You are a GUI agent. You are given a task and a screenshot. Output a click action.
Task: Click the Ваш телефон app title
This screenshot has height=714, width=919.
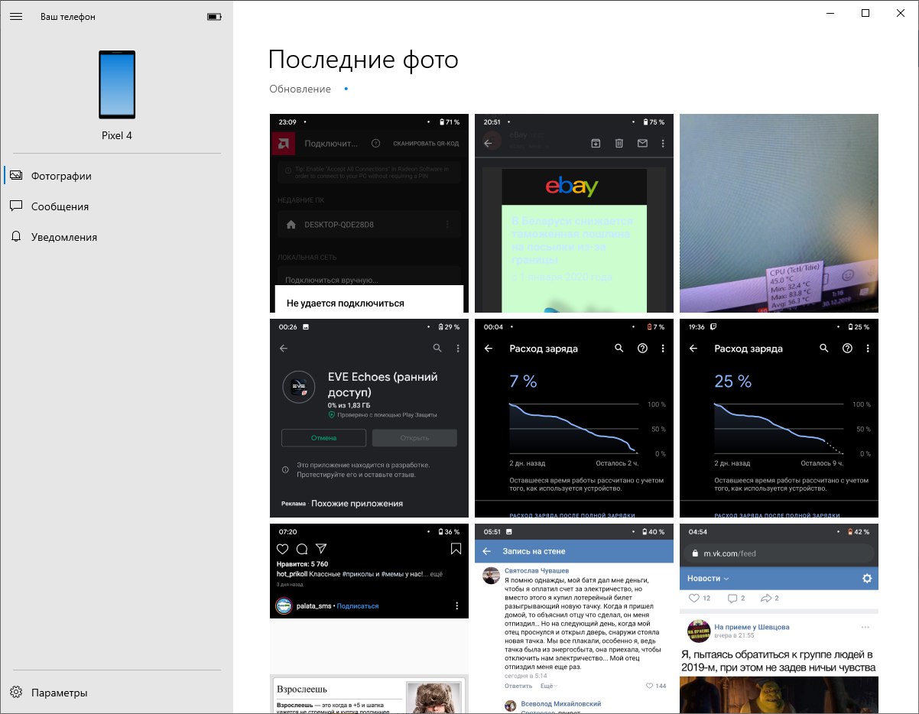tap(68, 17)
